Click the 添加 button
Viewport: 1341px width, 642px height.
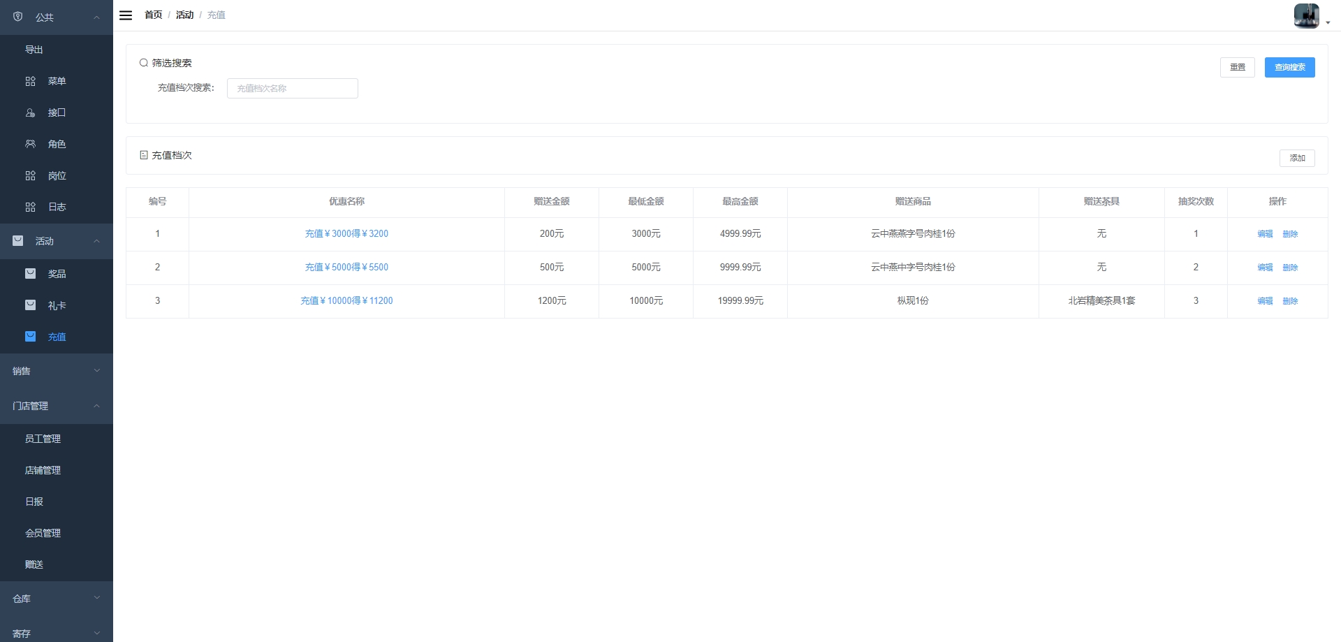click(x=1297, y=158)
